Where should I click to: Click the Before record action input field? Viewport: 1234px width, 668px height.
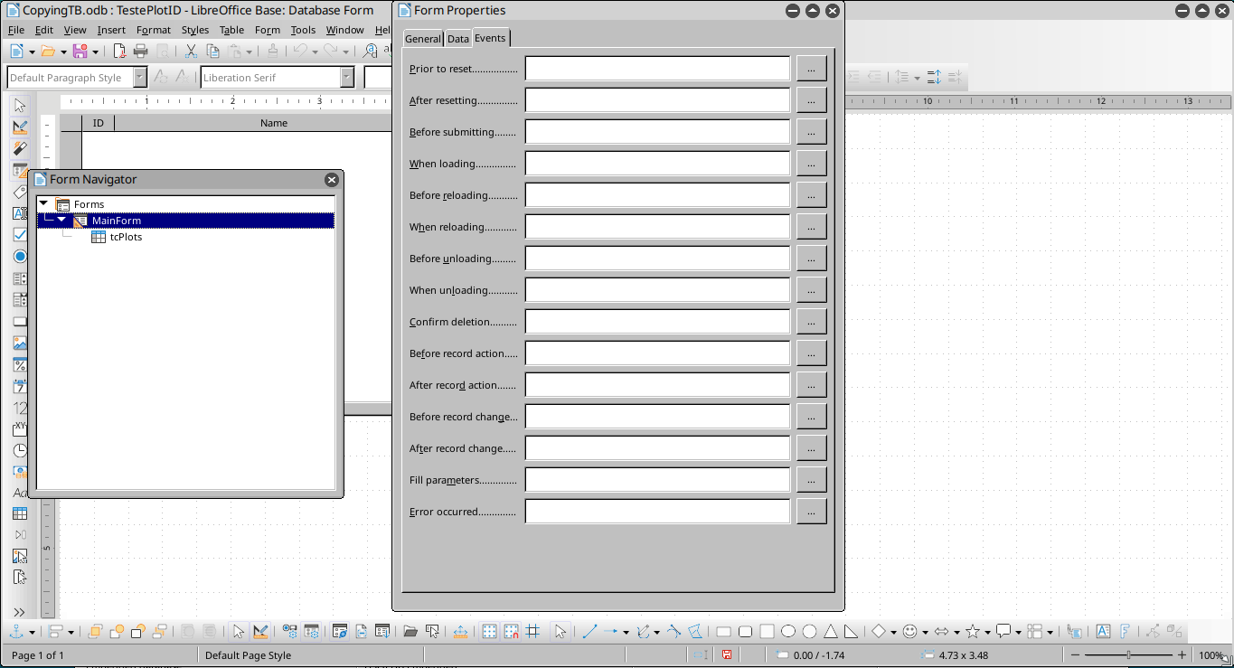pyautogui.click(x=657, y=353)
